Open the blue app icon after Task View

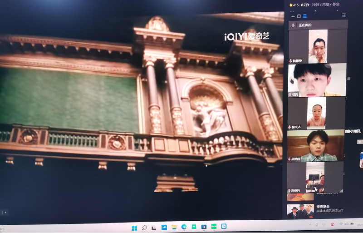(x=164, y=227)
